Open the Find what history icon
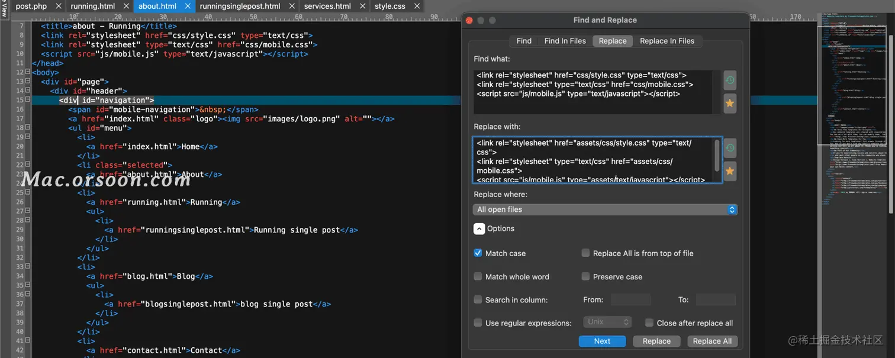 pos(730,80)
